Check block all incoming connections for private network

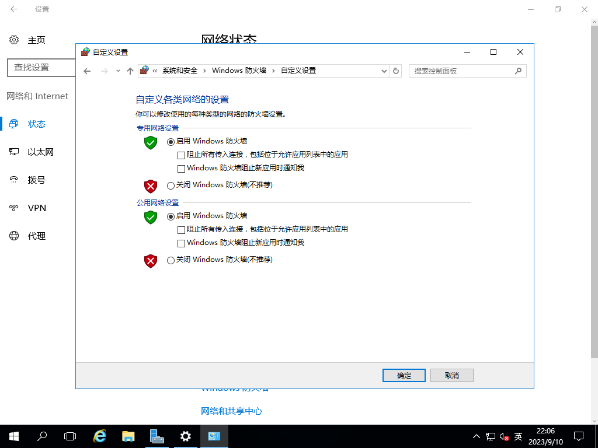coord(181,155)
